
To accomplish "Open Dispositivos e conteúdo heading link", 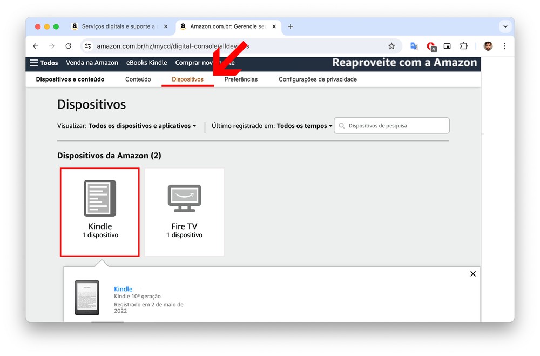I will click(x=70, y=79).
